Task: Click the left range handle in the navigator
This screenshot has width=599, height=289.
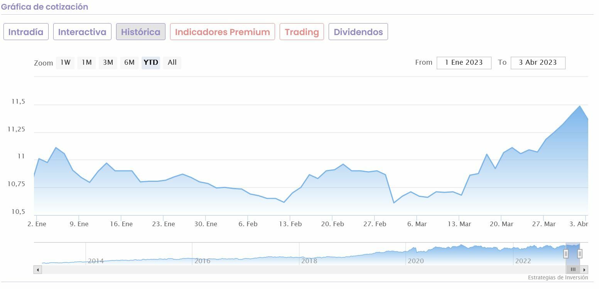Action: [x=566, y=254]
